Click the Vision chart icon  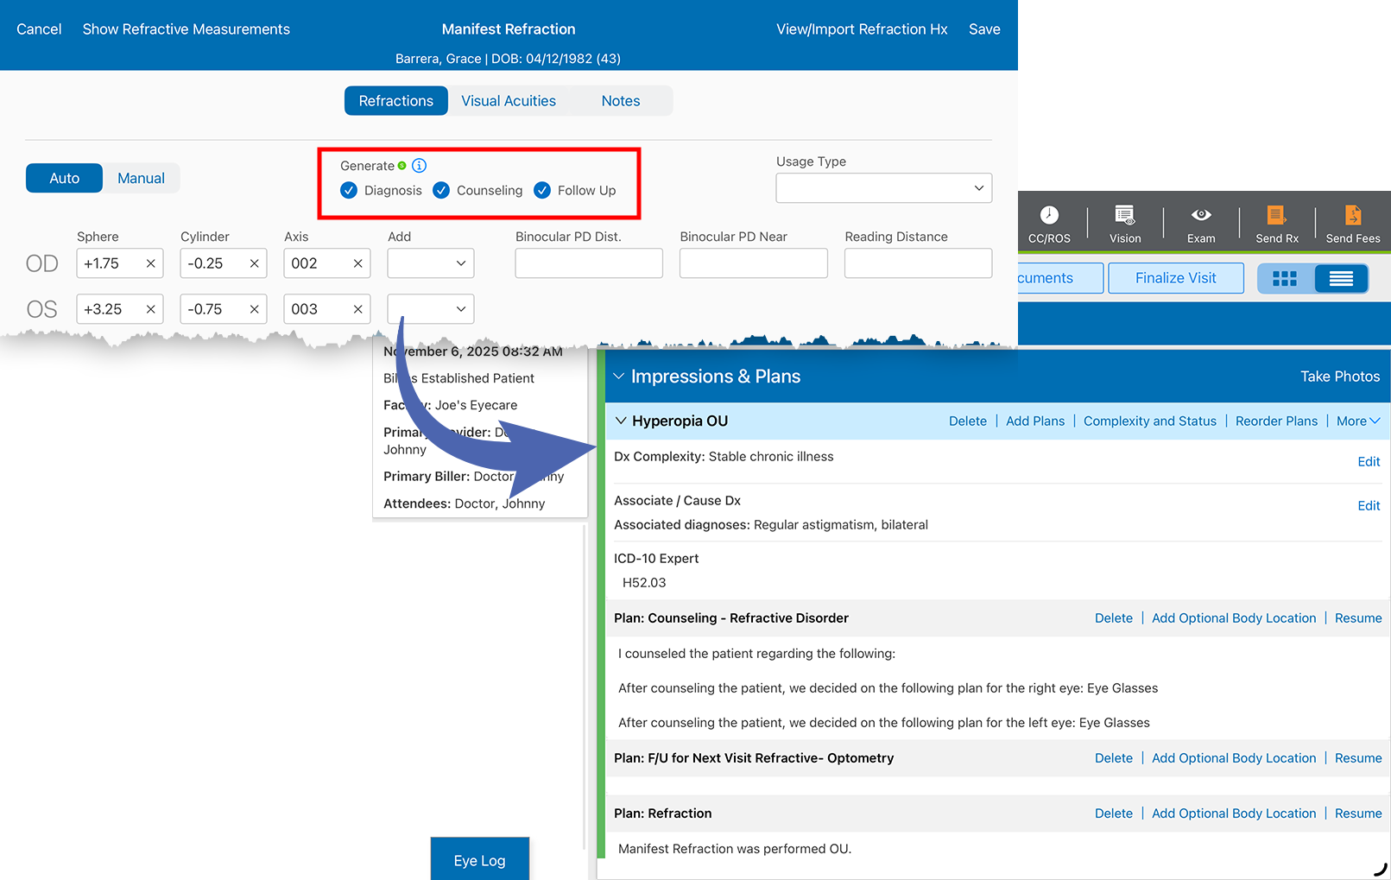pos(1124,216)
